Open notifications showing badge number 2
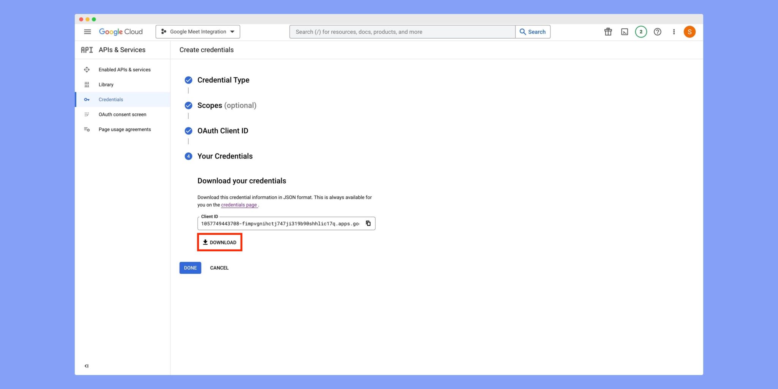 tap(641, 32)
